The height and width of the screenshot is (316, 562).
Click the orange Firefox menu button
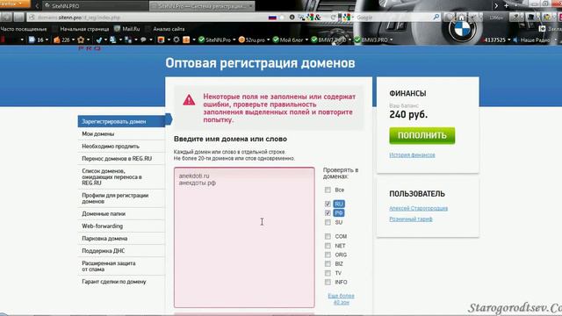[14, 4]
